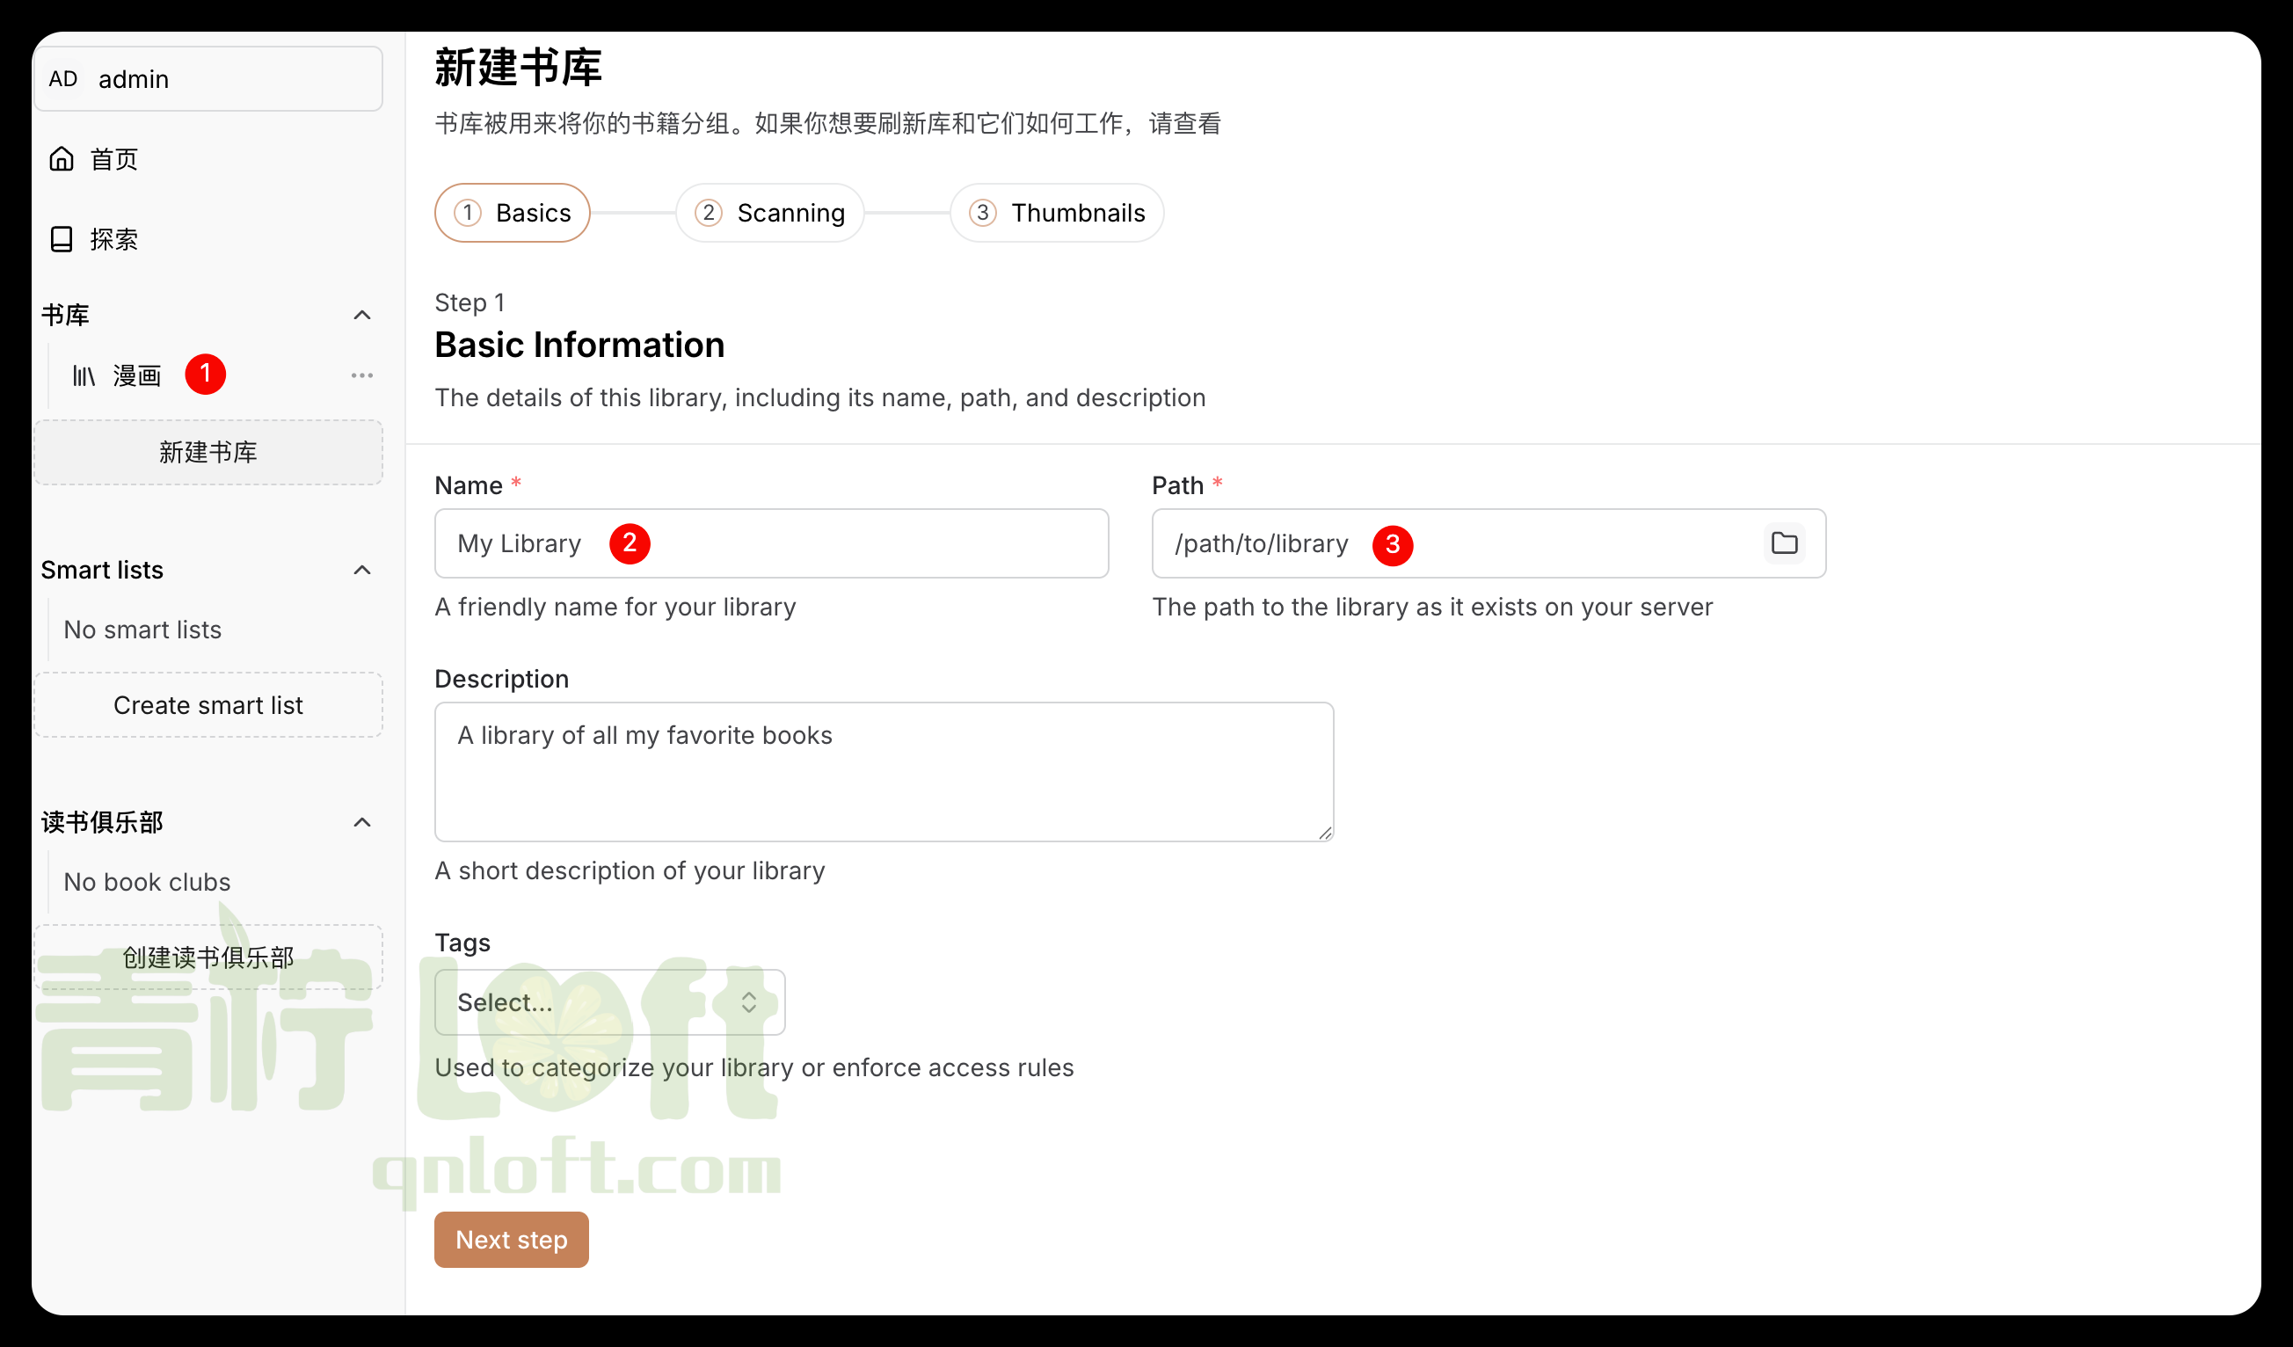Click the library icon beside 漫画
The width and height of the screenshot is (2293, 1347).
click(x=84, y=376)
